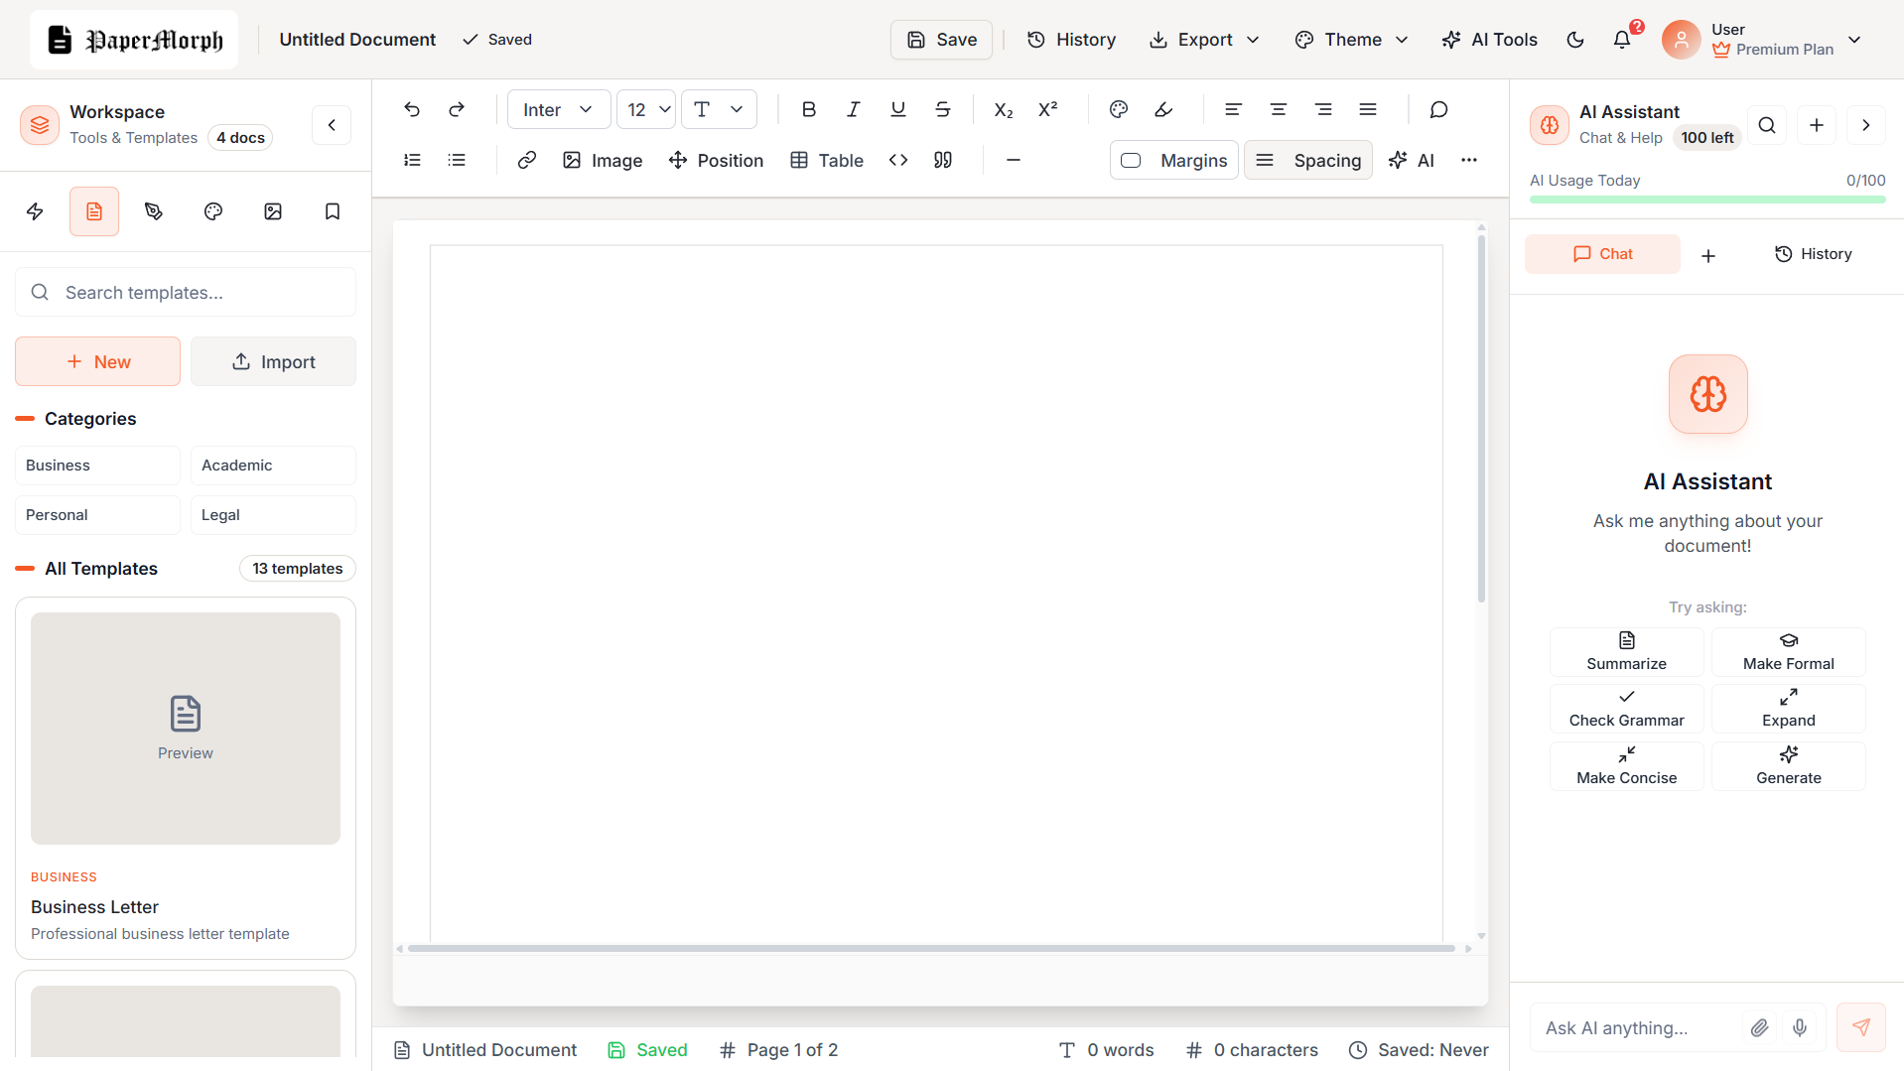Viewport: 1904px width, 1071px height.
Task: Open the palette sidebar tab
Action: click(x=213, y=211)
